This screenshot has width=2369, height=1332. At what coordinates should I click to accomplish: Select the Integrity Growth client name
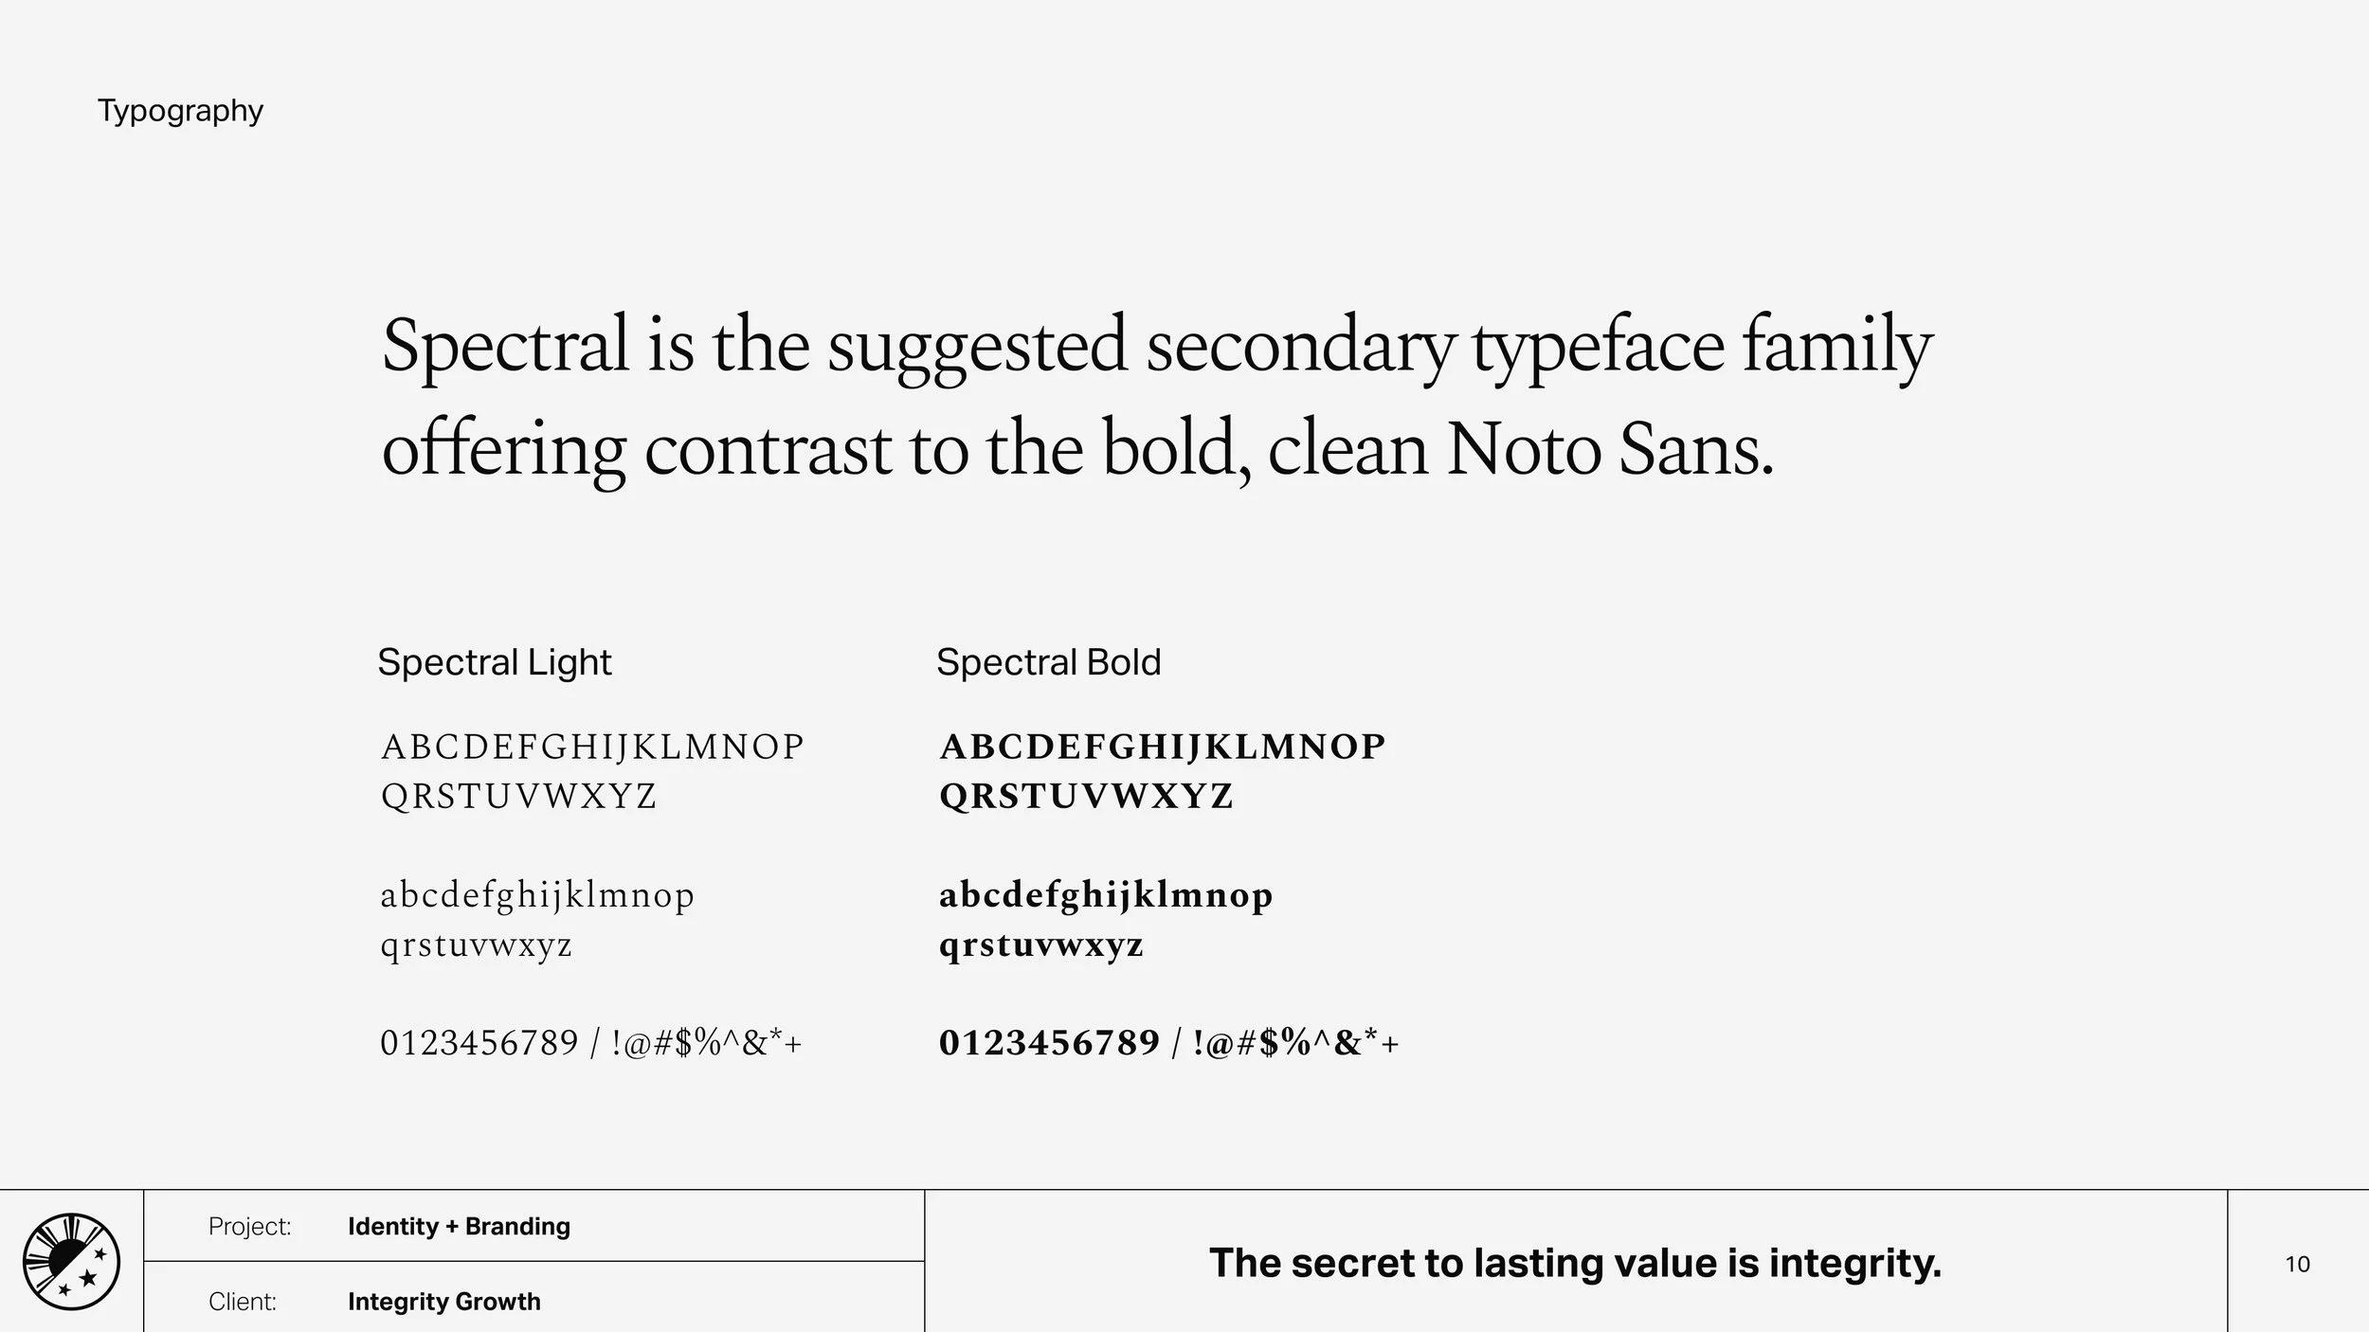coord(444,1302)
